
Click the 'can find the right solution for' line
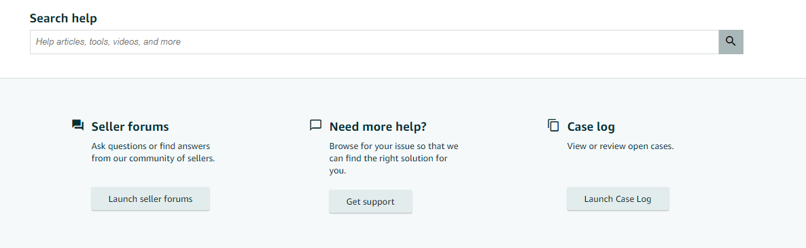389,159
